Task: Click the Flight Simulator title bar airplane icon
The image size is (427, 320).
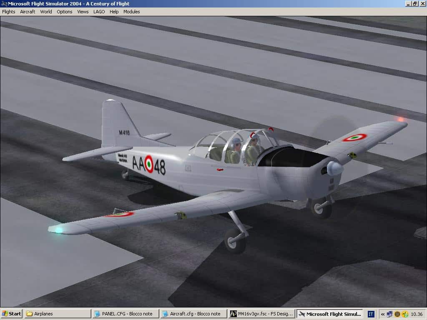Action: tap(4, 4)
